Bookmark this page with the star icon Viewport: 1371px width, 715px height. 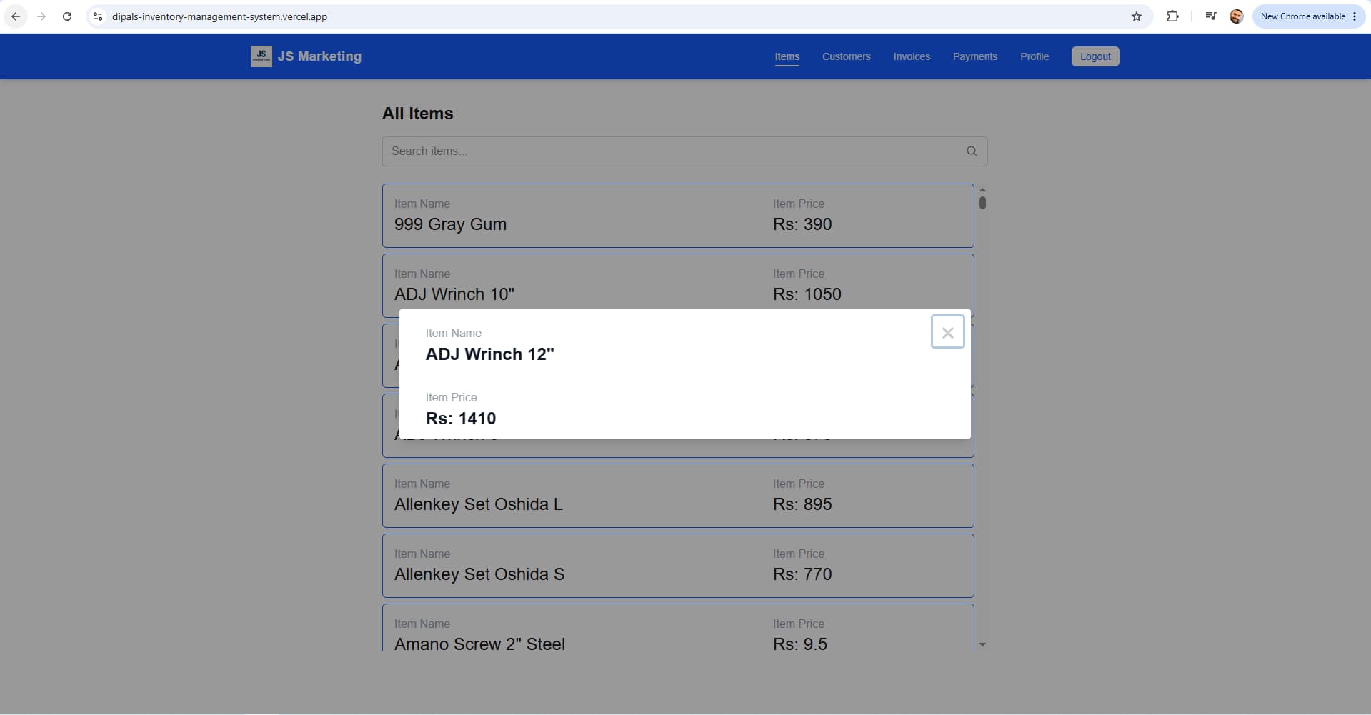pos(1136,16)
